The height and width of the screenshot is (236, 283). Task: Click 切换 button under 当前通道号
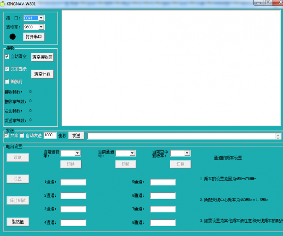[x=125, y=164]
